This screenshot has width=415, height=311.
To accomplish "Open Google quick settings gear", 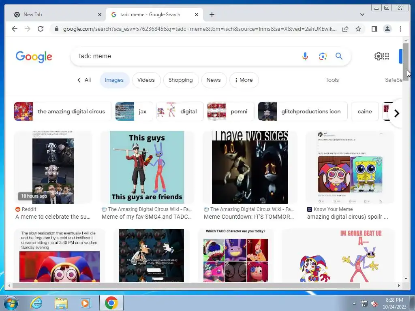I will pos(378,56).
